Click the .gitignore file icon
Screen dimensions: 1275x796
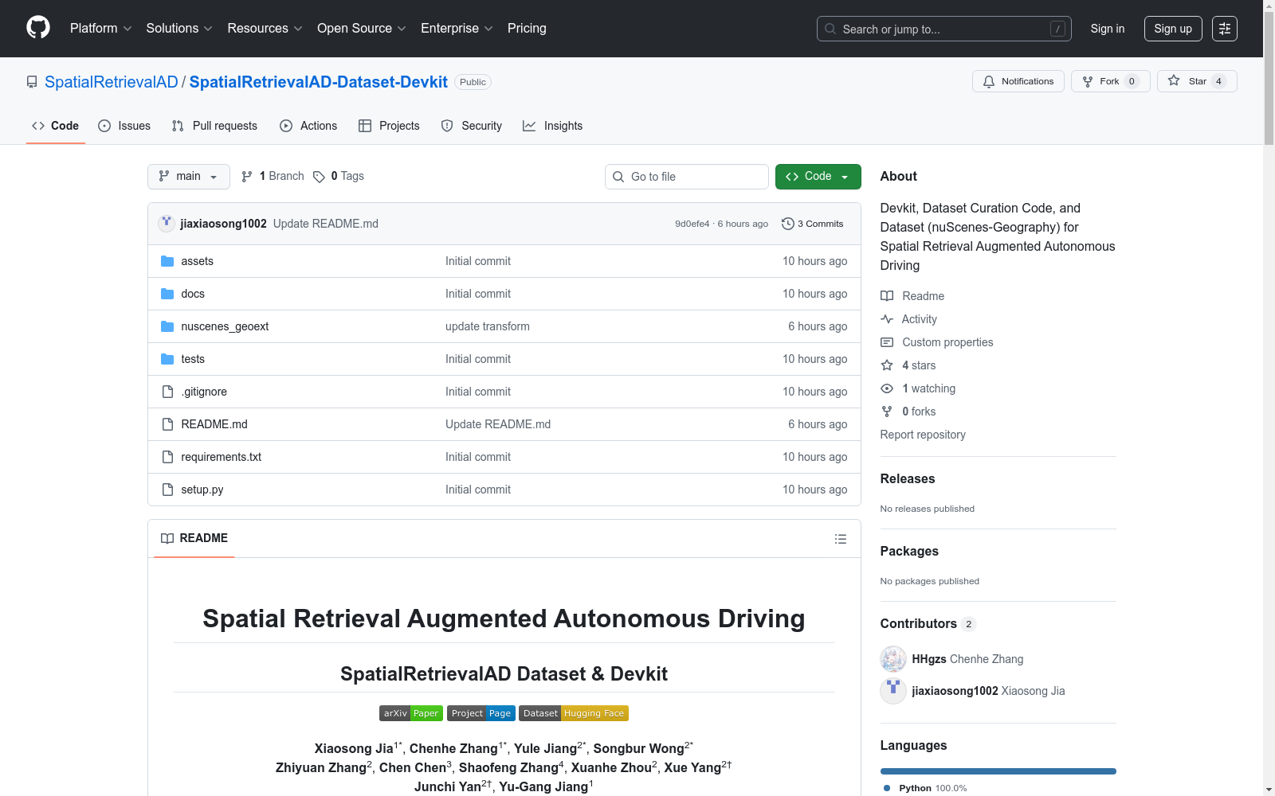click(167, 392)
